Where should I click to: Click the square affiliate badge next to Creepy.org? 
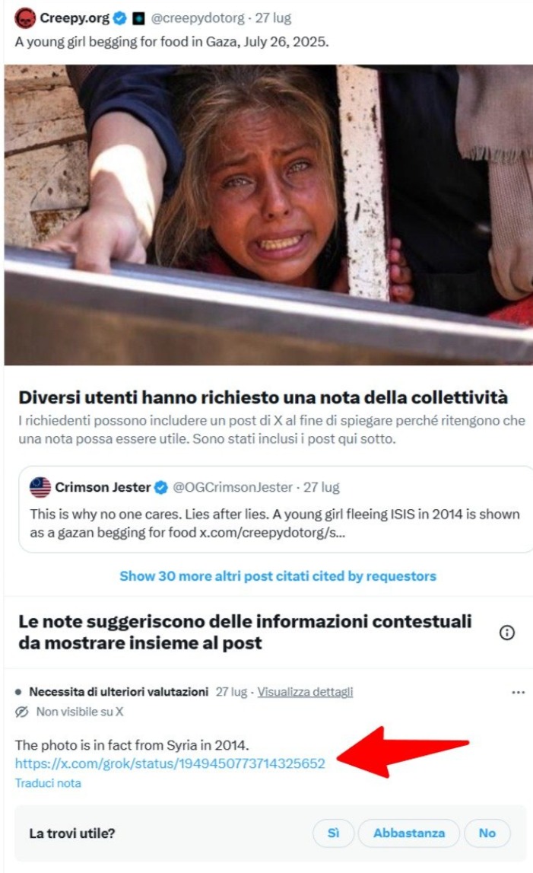(138, 19)
